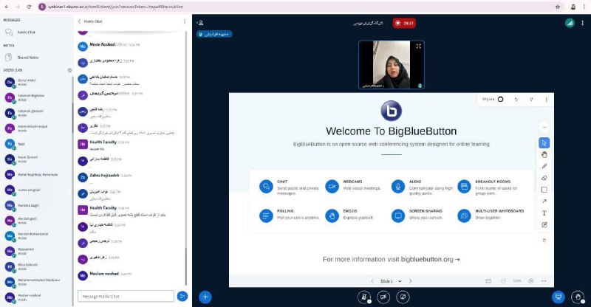The height and width of the screenshot is (307, 591).
Task: Click the trash delete icon below whiteboard tools
Action: coord(544,241)
